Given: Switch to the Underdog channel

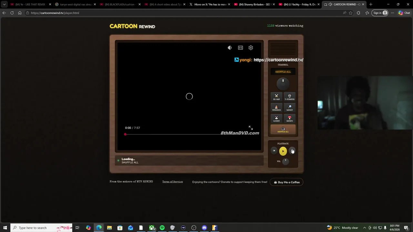Looking at the screenshot, I should (277, 108).
